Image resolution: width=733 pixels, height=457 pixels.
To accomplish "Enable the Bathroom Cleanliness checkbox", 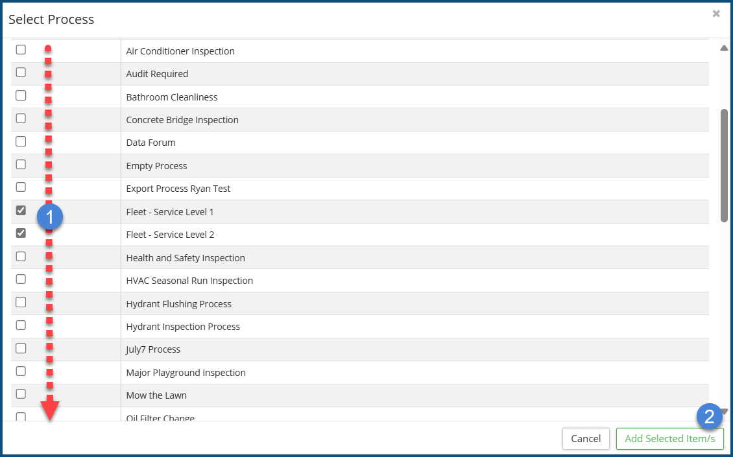I will pos(21,96).
